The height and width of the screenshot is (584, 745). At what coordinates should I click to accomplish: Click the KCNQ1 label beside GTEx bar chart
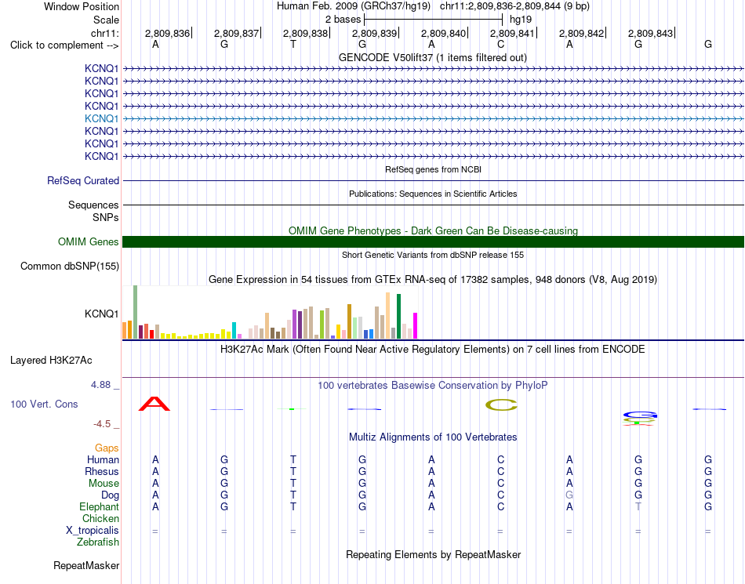click(x=101, y=314)
